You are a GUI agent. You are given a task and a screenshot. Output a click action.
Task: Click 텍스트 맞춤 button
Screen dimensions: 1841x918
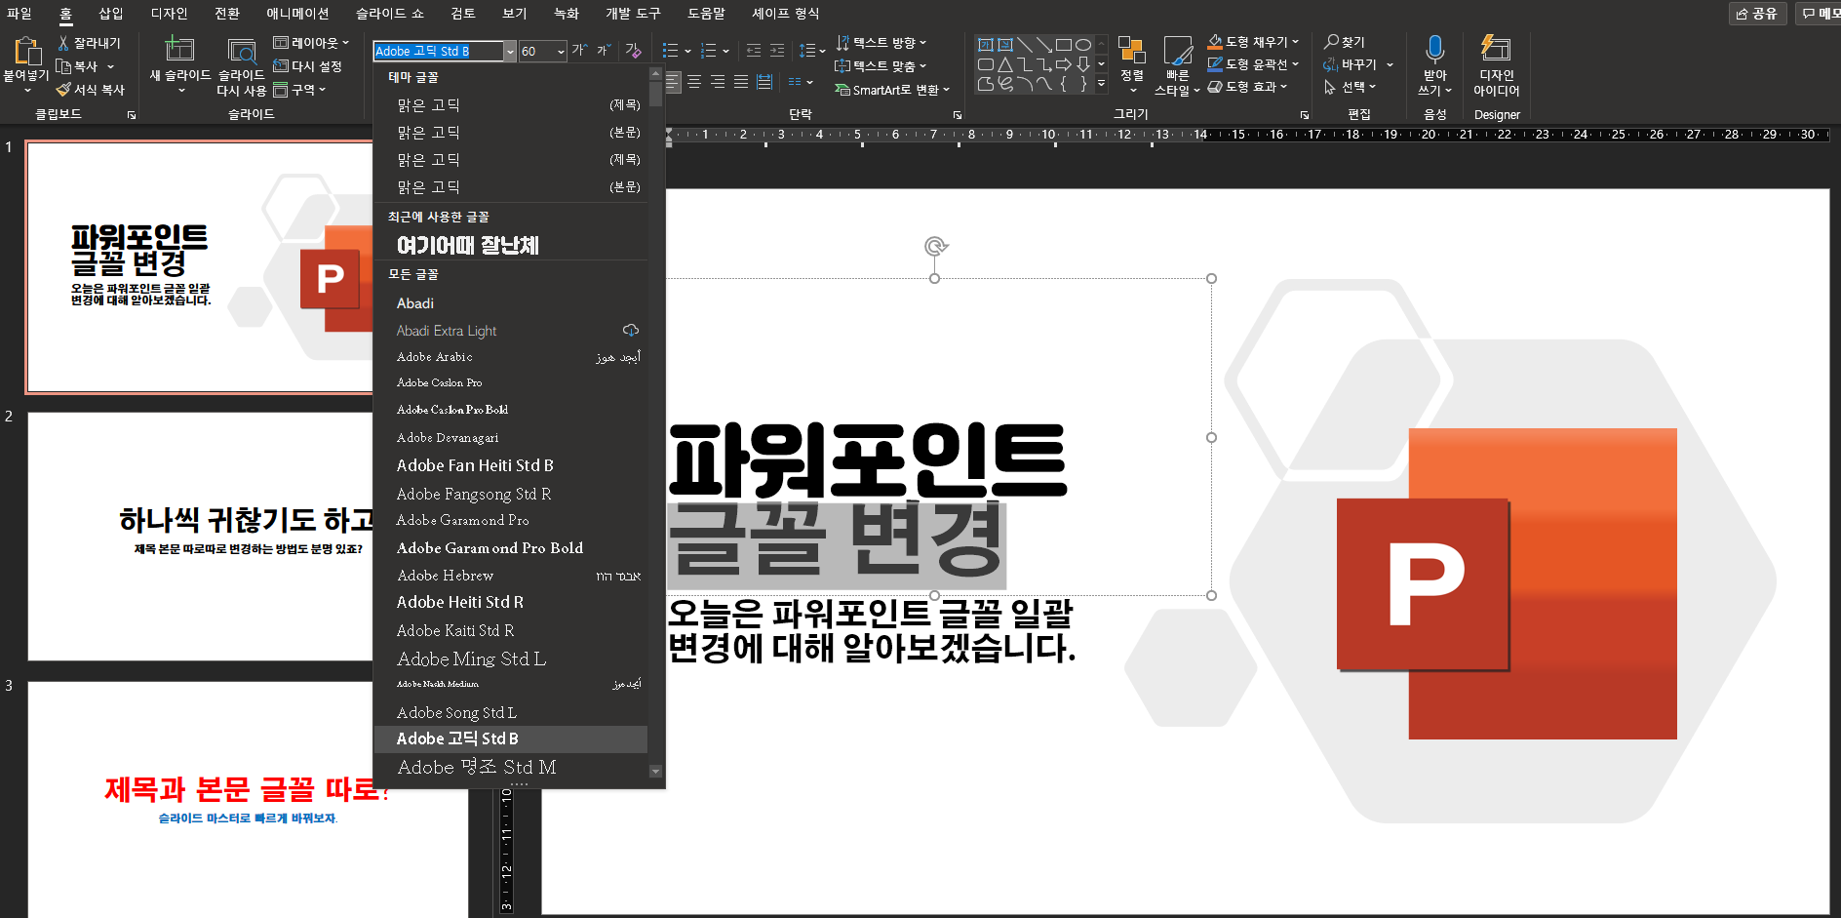[881, 66]
